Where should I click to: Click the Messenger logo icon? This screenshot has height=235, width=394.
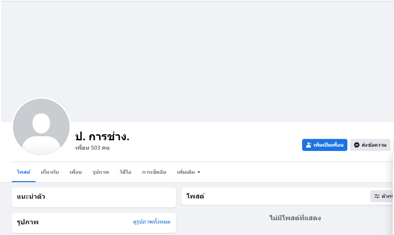coord(357,145)
